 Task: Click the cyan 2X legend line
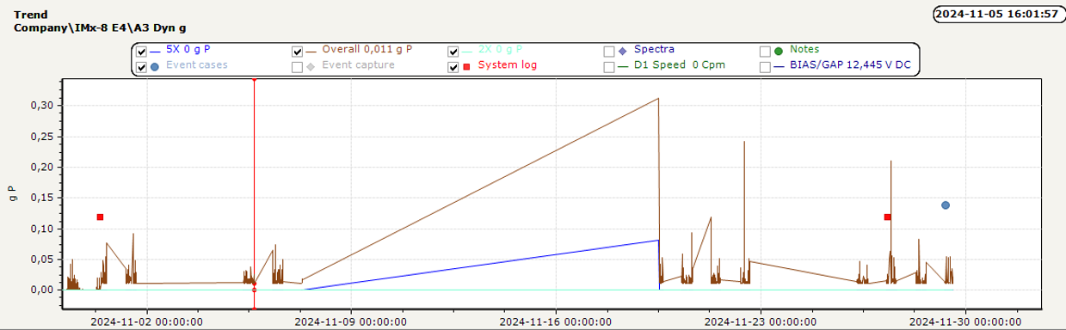point(467,51)
